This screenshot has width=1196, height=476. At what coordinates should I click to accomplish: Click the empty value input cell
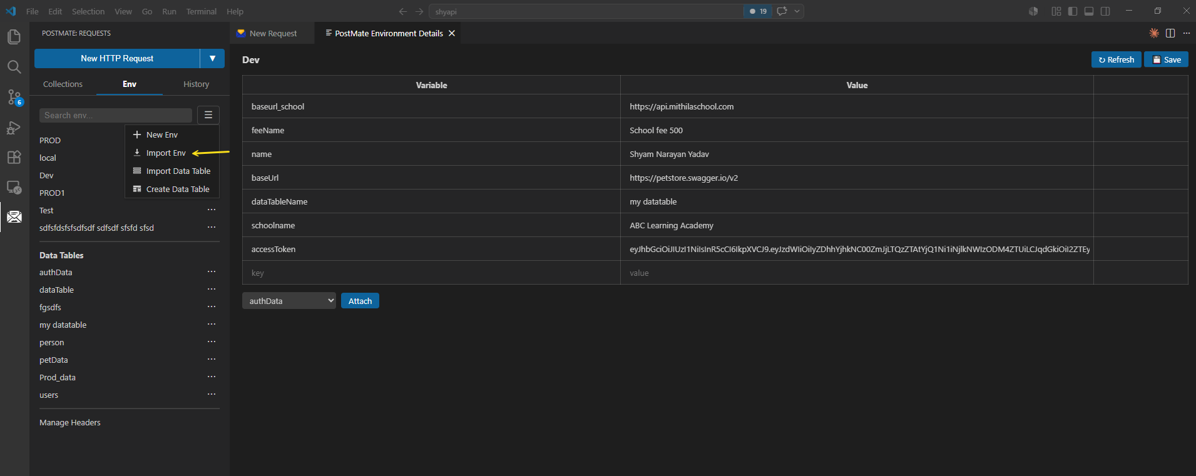857,273
